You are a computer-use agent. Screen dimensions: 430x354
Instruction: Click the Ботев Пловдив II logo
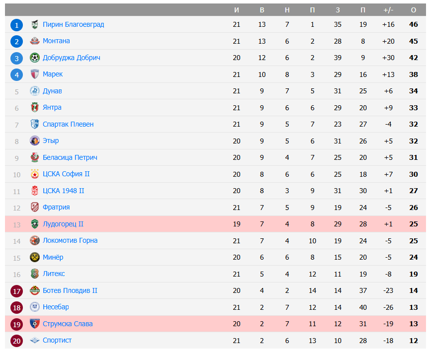pyautogui.click(x=34, y=290)
